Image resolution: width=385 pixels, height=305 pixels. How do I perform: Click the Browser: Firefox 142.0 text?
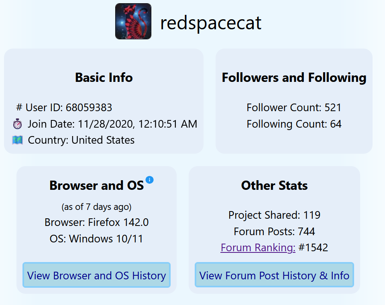pos(96,222)
